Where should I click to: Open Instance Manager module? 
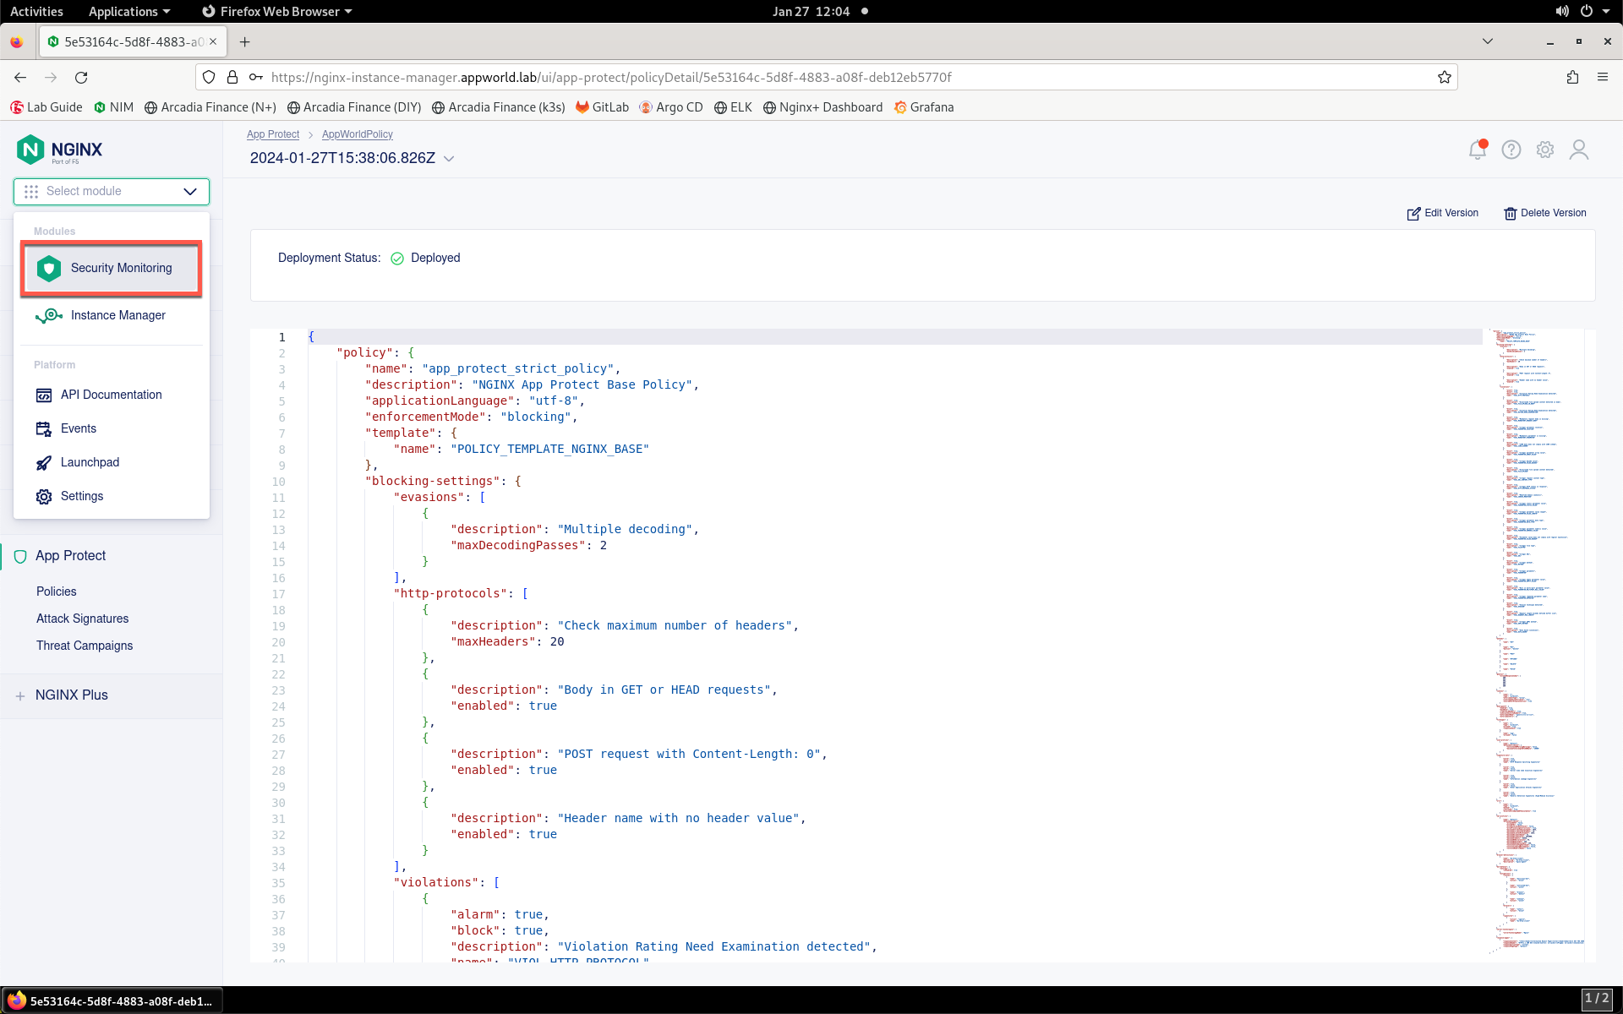click(x=111, y=315)
